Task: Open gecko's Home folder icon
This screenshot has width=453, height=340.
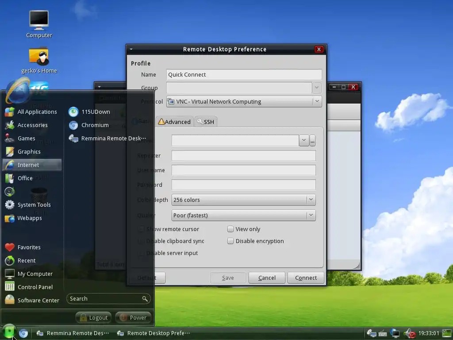Action: pos(39,60)
